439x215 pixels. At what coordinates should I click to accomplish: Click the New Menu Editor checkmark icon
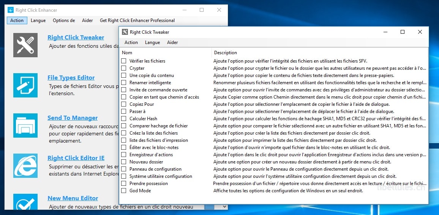coord(25,202)
